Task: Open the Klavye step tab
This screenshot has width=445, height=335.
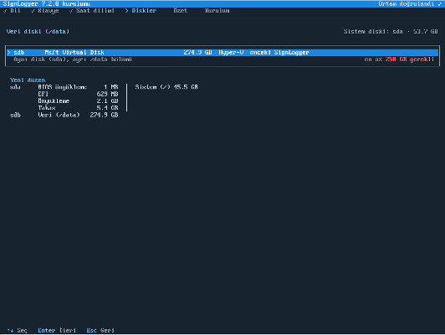Action: (x=45, y=11)
